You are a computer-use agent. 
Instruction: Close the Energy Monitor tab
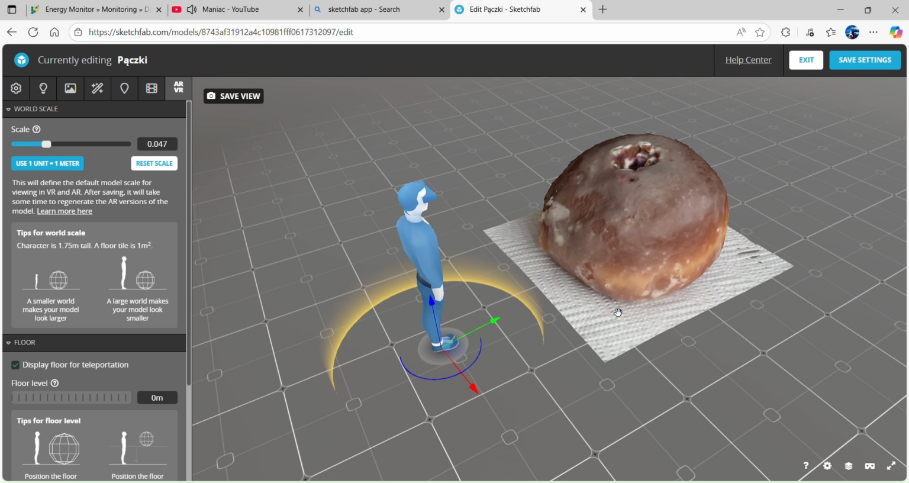click(160, 9)
